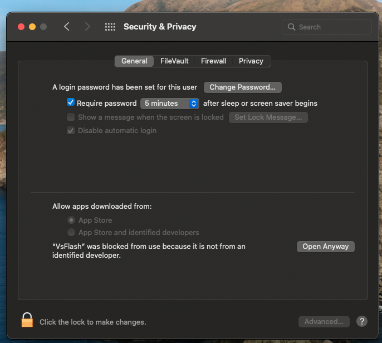Toggle Show a message when screen is locked
382x343 pixels.
click(x=71, y=117)
